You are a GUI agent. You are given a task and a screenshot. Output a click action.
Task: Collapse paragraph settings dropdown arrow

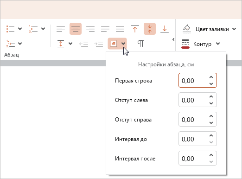(123, 44)
